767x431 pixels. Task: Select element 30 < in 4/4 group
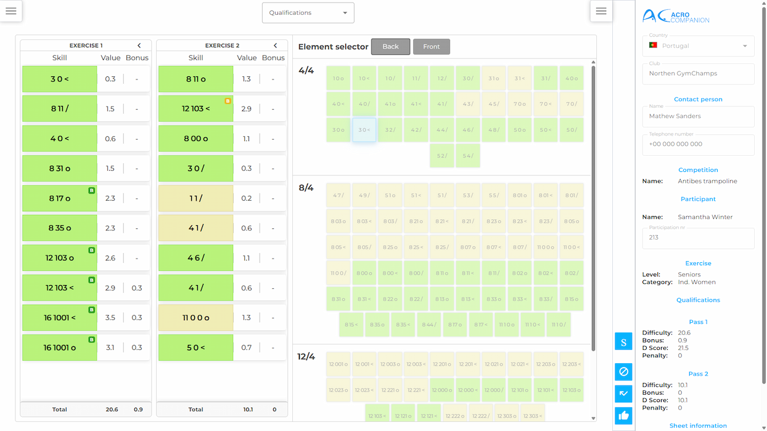[364, 131]
